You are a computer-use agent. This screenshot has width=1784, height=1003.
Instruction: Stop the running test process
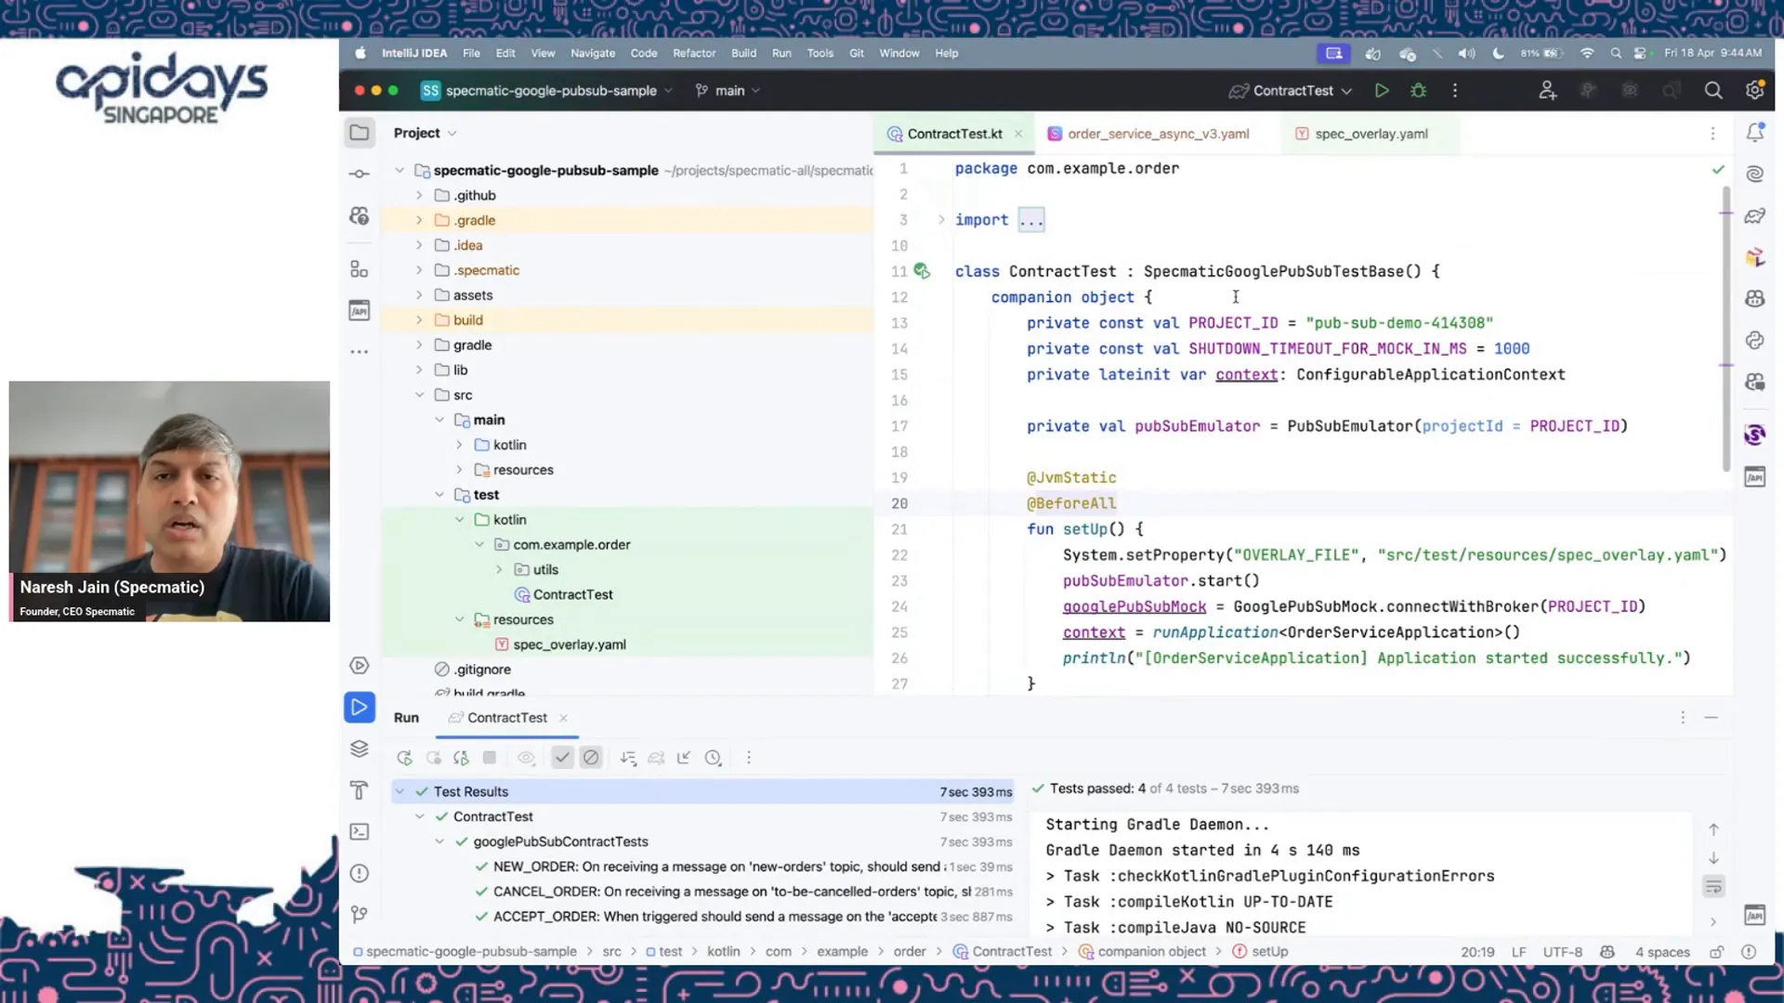click(490, 758)
